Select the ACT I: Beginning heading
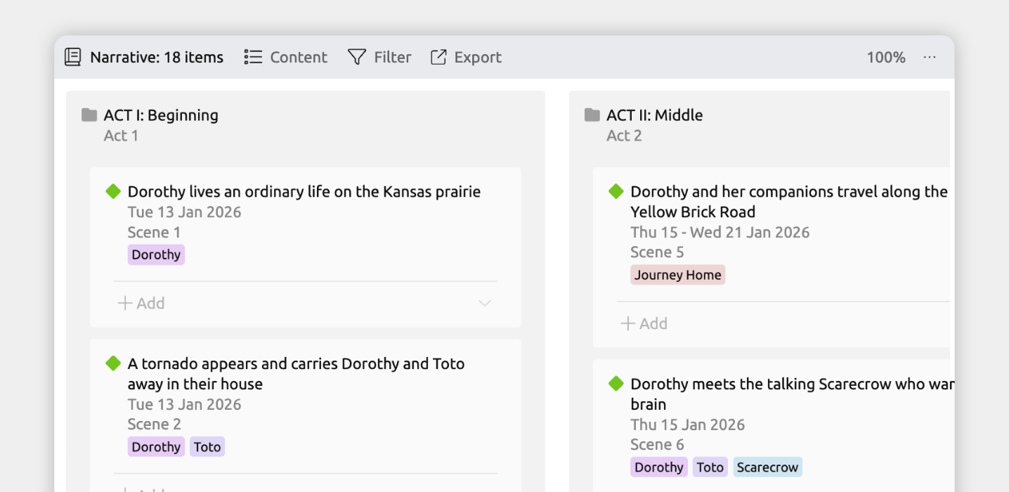 pos(161,115)
